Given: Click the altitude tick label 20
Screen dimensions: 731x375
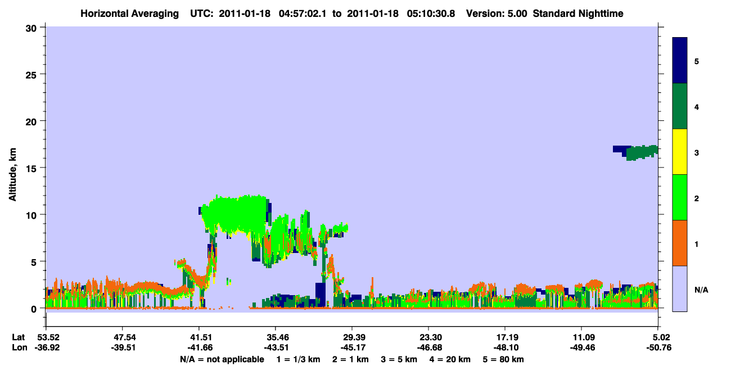Looking at the screenshot, I should (33, 121).
